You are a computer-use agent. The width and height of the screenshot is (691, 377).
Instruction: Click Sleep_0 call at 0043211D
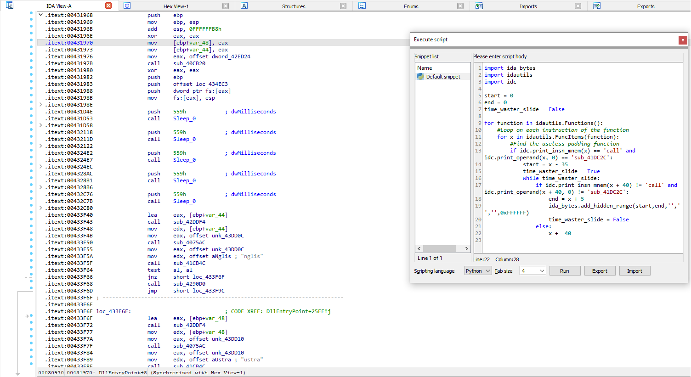click(x=184, y=139)
